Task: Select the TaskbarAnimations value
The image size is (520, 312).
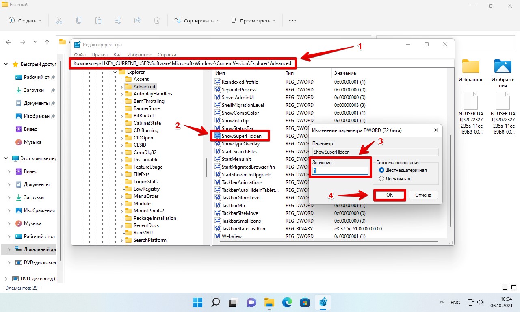Action: tap(242, 182)
